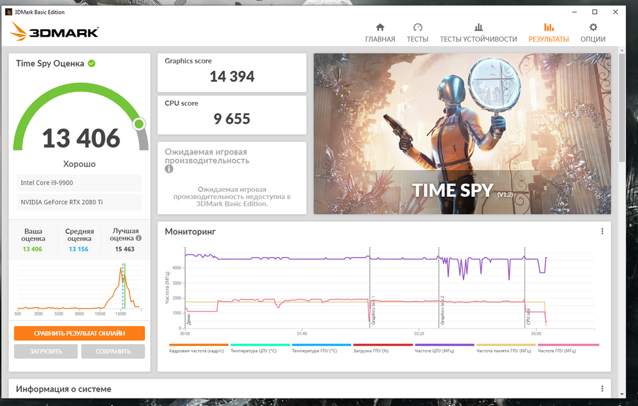Toggle Загрузка ГПУ legend series
This screenshot has width=638, height=406.
click(x=383, y=349)
